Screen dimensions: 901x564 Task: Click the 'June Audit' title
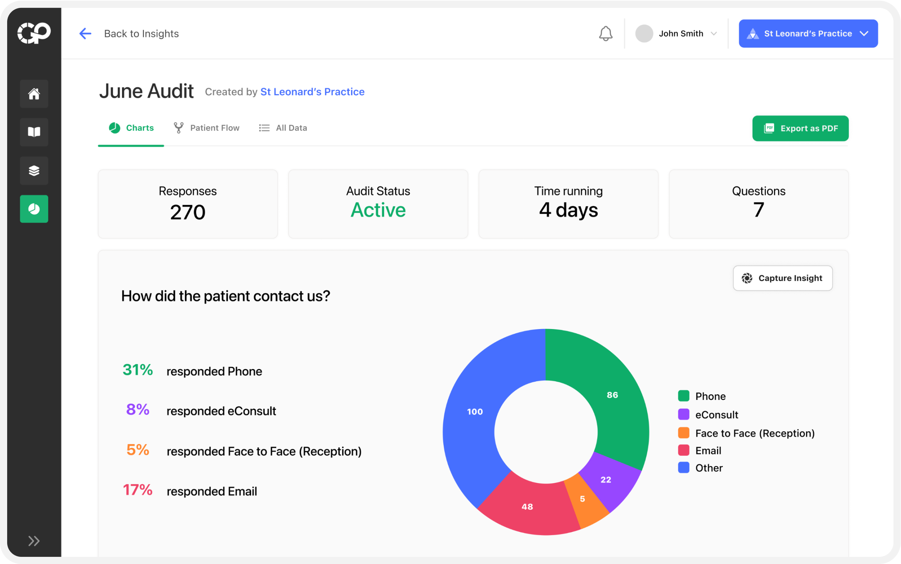click(146, 91)
